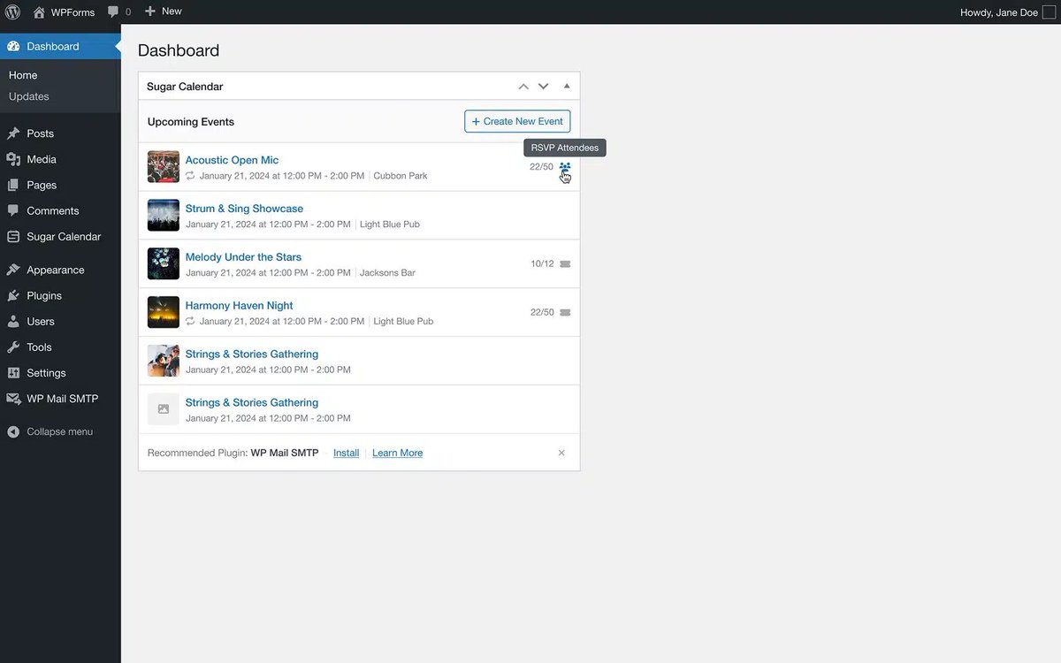Click the Users person icon

coord(13,322)
